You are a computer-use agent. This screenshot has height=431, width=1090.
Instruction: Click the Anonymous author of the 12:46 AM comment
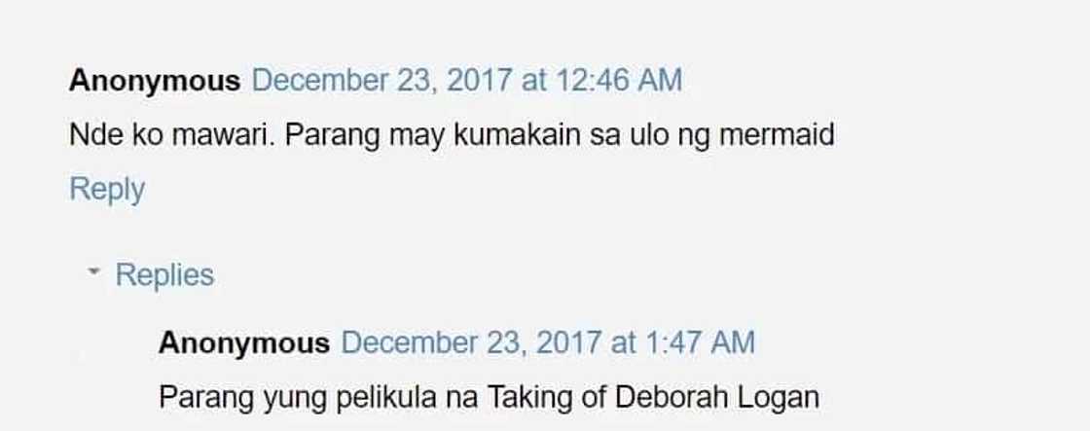(x=155, y=81)
